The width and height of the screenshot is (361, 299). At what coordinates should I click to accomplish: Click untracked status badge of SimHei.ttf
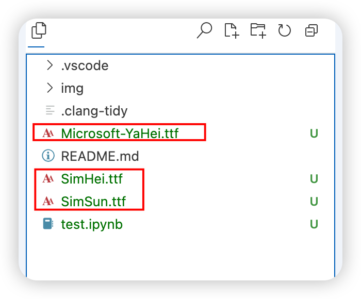(x=314, y=179)
